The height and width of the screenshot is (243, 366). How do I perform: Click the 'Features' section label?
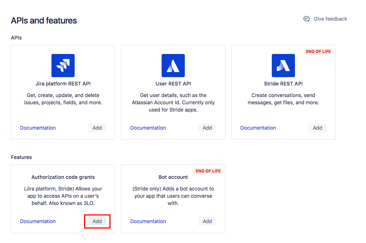(21, 157)
